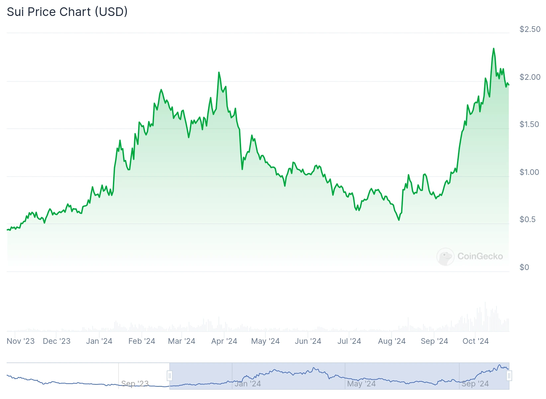Click the Apr '24 x-axis label
The width and height of the screenshot is (546, 399).
(x=224, y=341)
